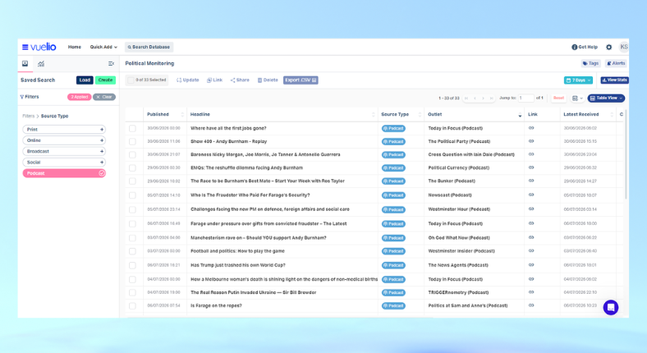Open Alerts panel

coord(616,63)
